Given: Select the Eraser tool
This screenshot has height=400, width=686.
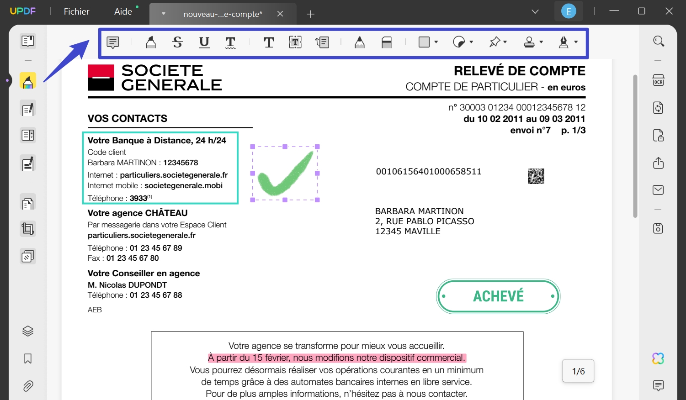Looking at the screenshot, I should [x=387, y=42].
